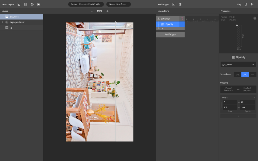Click paging container layer type icon
Screen dimensions: 258x161
[7, 22]
